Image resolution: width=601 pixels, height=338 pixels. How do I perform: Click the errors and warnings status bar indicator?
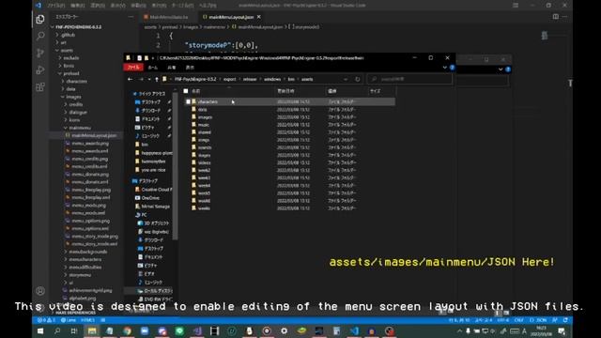[x=46, y=320]
